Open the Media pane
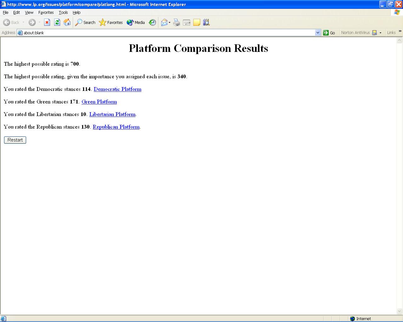 [136, 22]
